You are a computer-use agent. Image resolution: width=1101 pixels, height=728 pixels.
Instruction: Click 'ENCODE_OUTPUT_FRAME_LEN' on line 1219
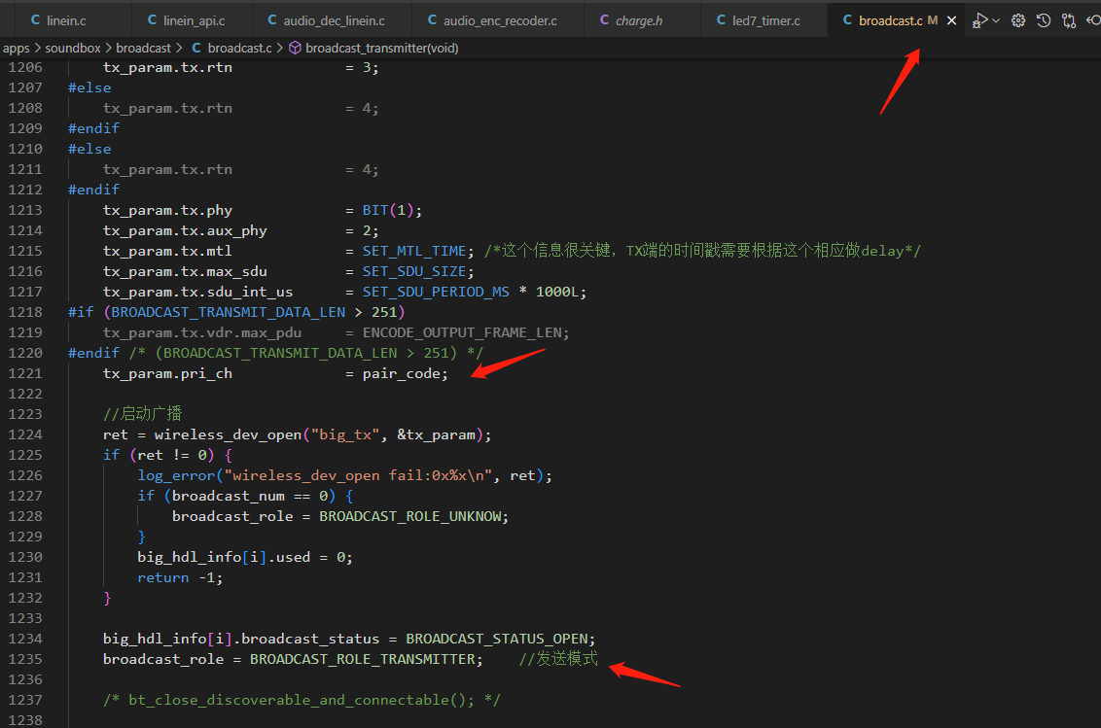pyautogui.click(x=462, y=332)
